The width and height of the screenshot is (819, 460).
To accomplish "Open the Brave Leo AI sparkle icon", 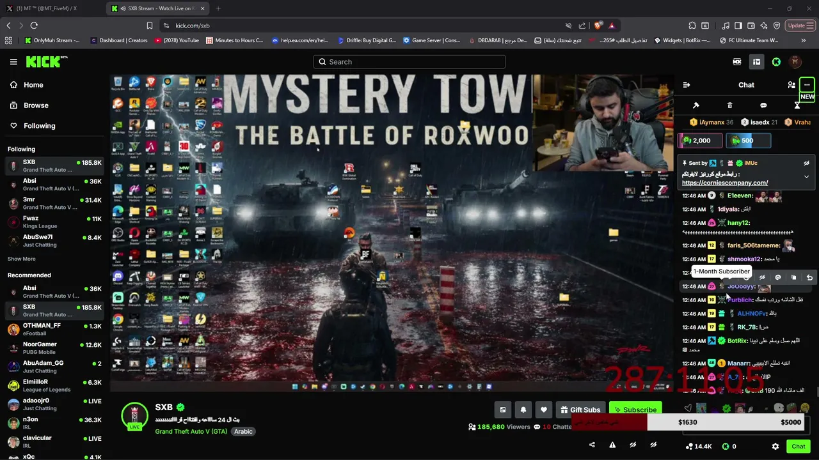I will (764, 26).
